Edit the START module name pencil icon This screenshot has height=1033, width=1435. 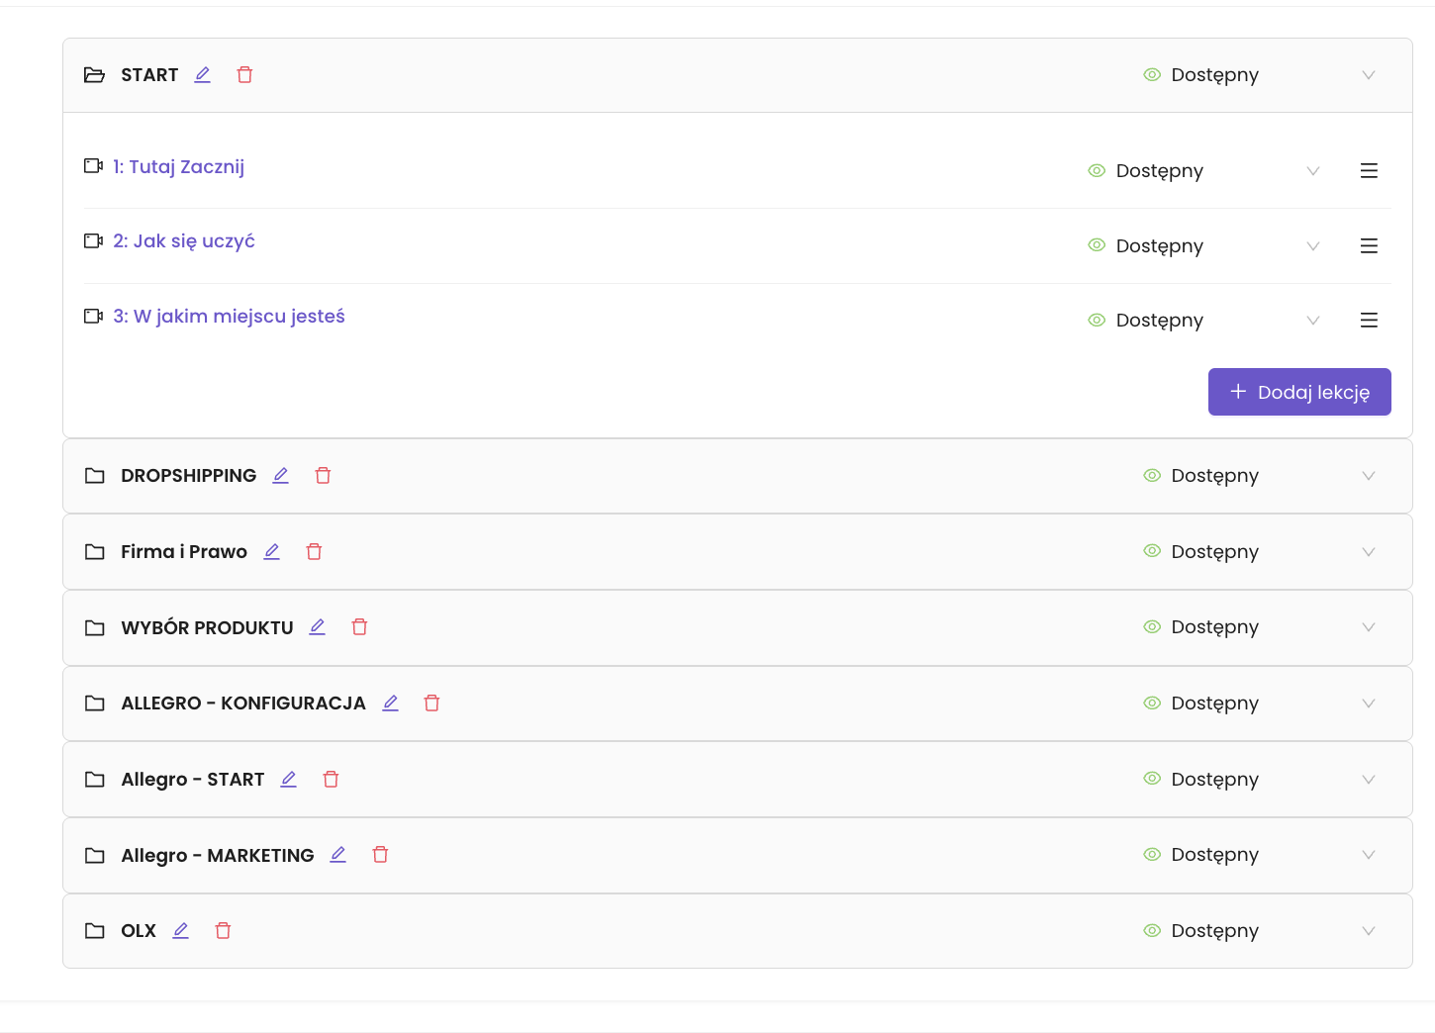(203, 75)
